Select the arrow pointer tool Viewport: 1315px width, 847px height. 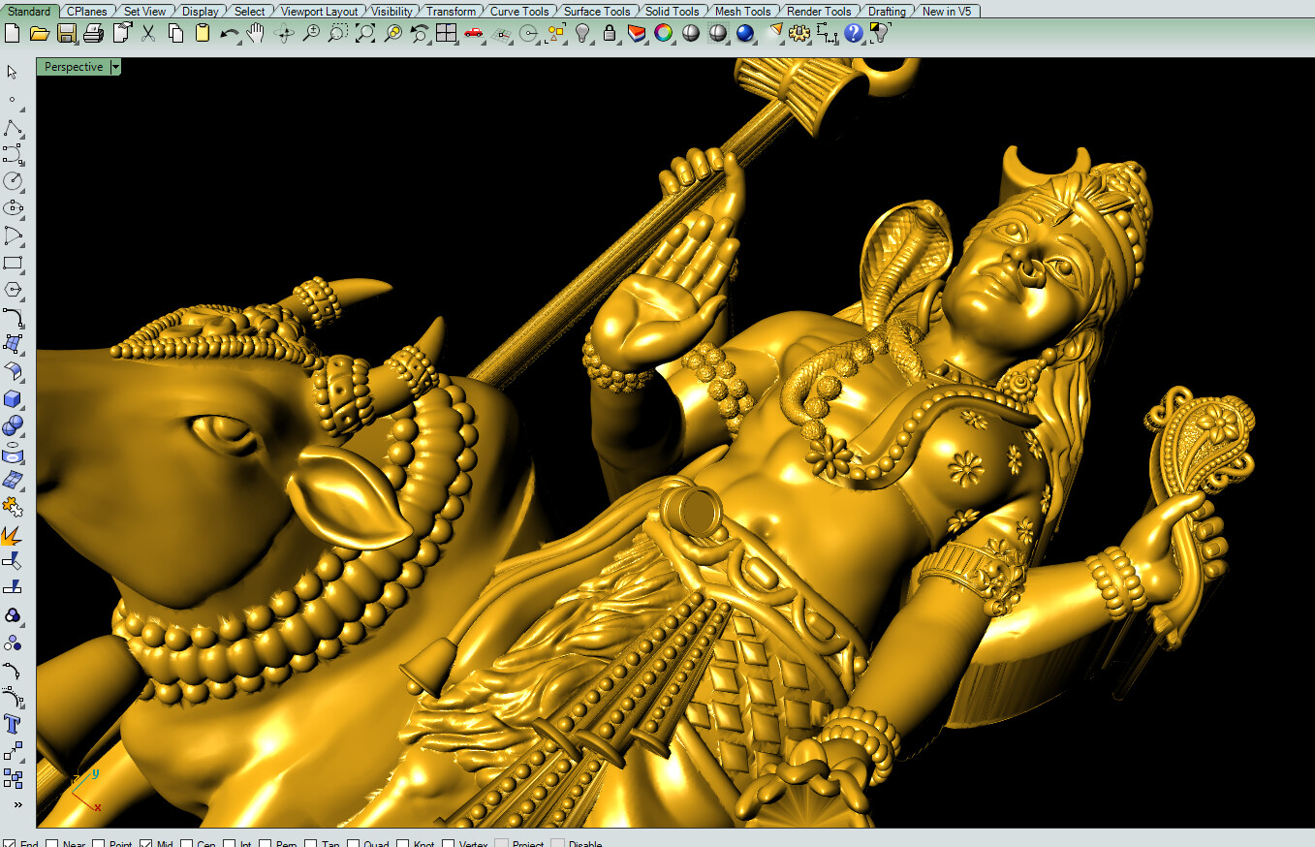[13, 72]
